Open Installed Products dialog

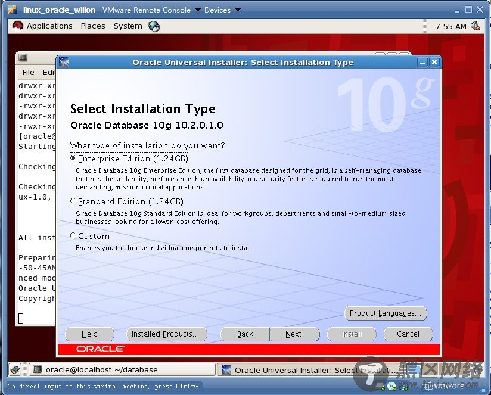pyautogui.click(x=167, y=334)
